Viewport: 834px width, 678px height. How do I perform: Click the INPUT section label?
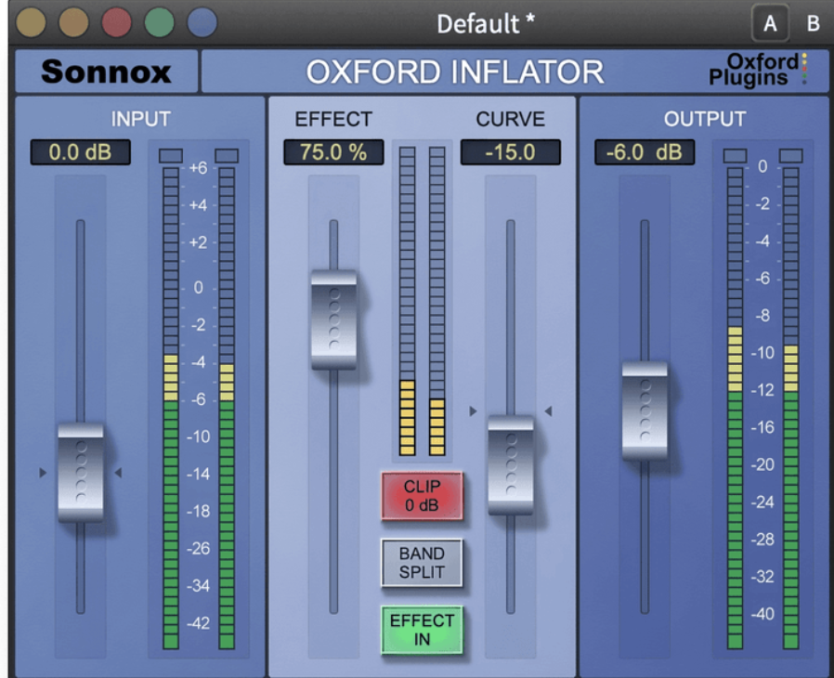click(x=141, y=119)
